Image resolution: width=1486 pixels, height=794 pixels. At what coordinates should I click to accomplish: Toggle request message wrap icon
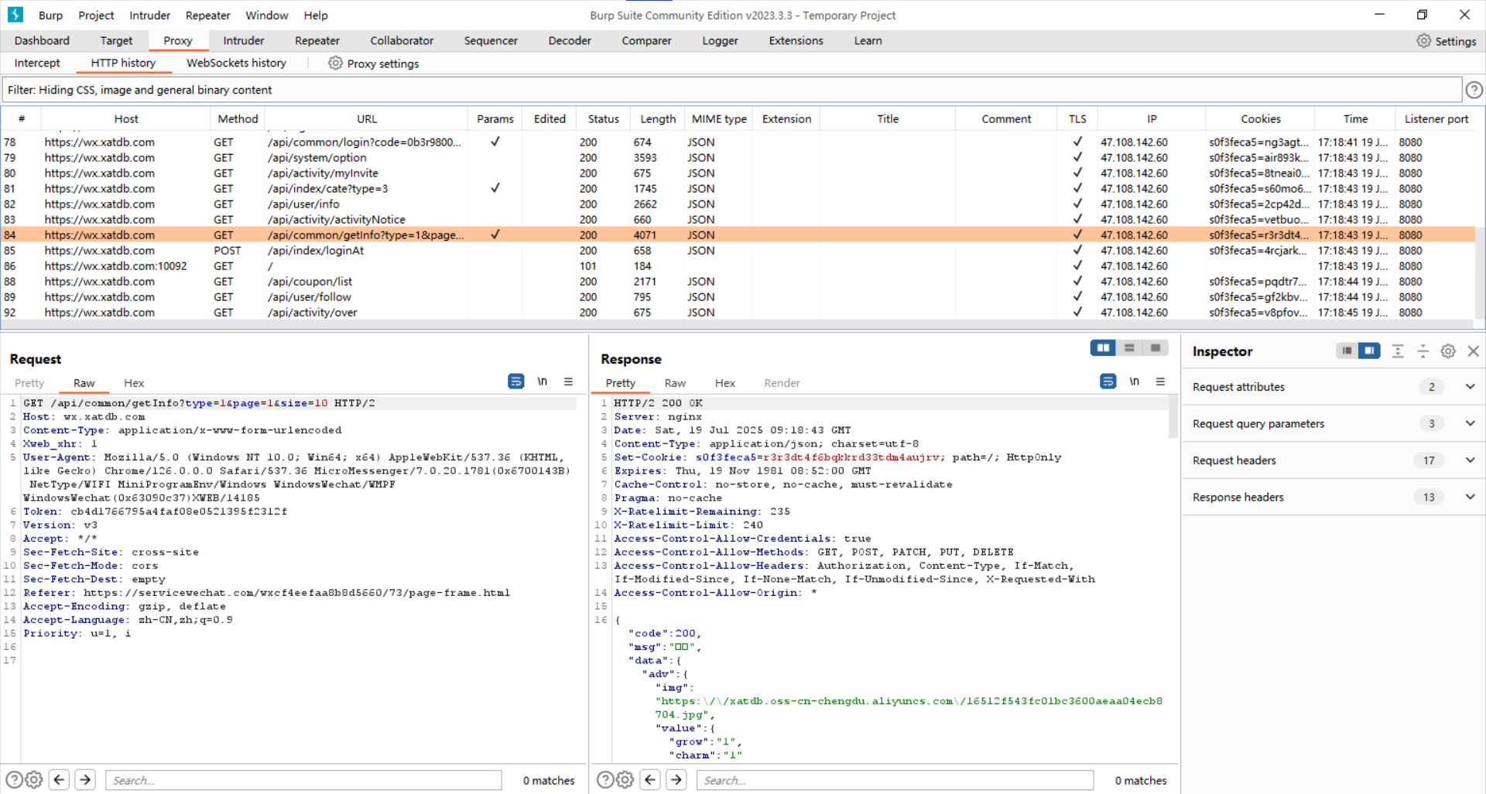click(516, 382)
